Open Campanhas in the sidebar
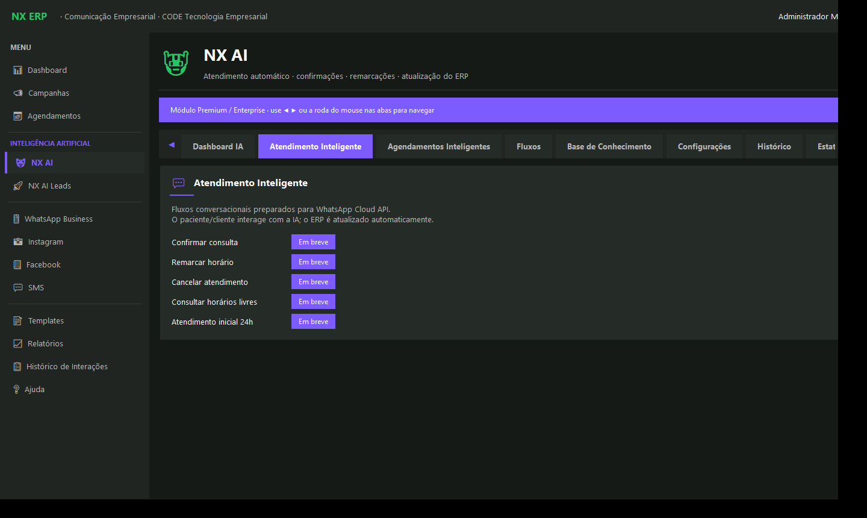Viewport: 867px width, 518px height. click(x=75, y=93)
